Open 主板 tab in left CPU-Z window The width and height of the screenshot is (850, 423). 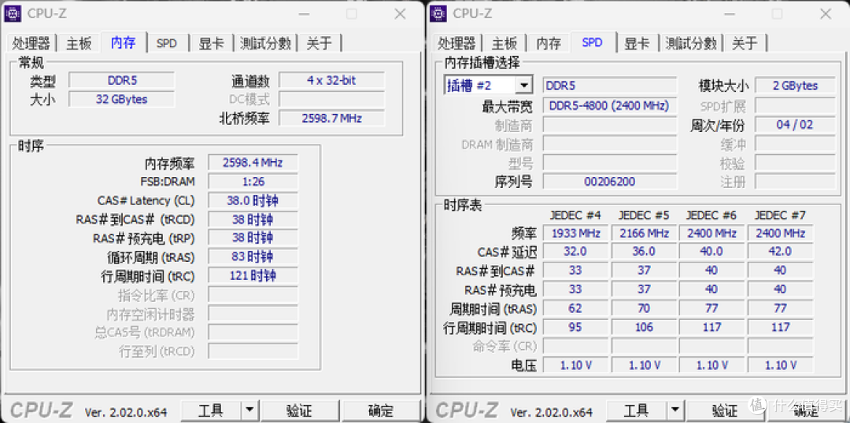point(79,43)
